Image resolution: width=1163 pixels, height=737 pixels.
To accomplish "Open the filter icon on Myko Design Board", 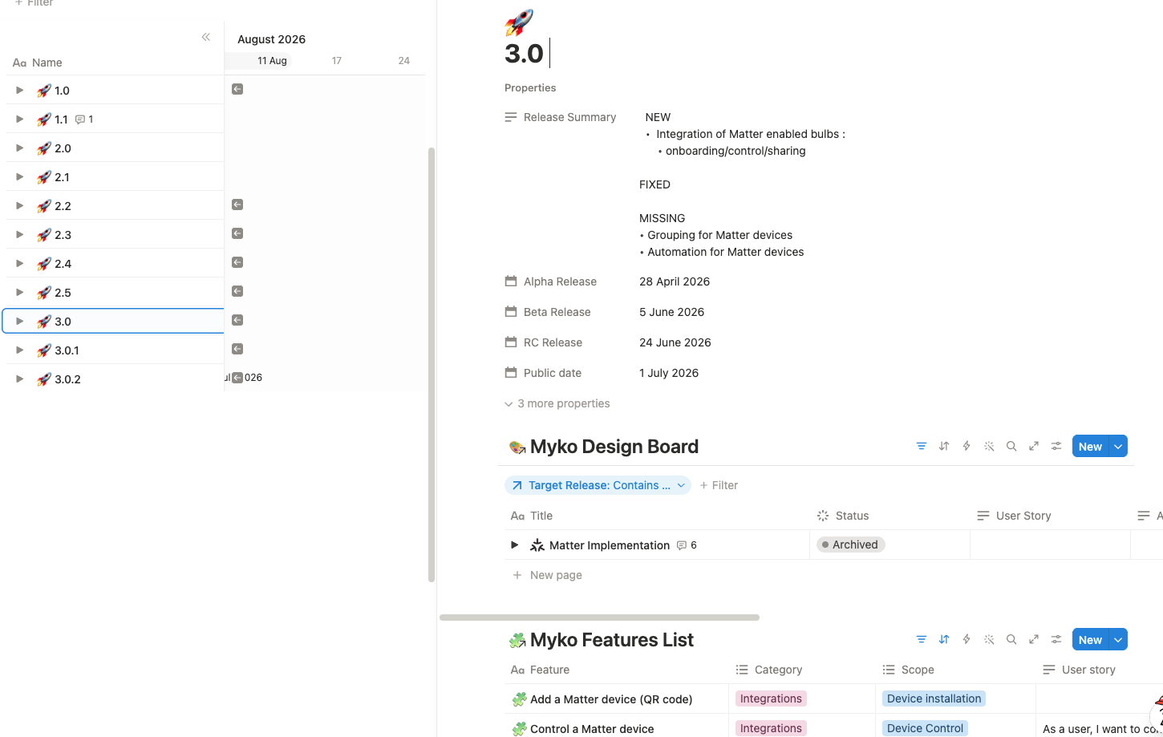I will [922, 447].
